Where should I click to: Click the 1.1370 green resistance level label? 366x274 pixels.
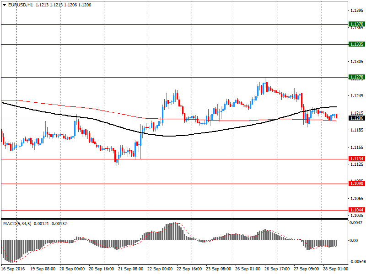[x=356, y=24]
